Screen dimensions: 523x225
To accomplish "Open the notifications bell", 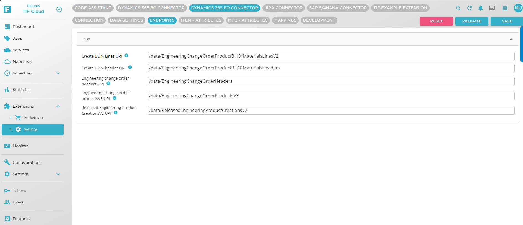I will (481, 8).
